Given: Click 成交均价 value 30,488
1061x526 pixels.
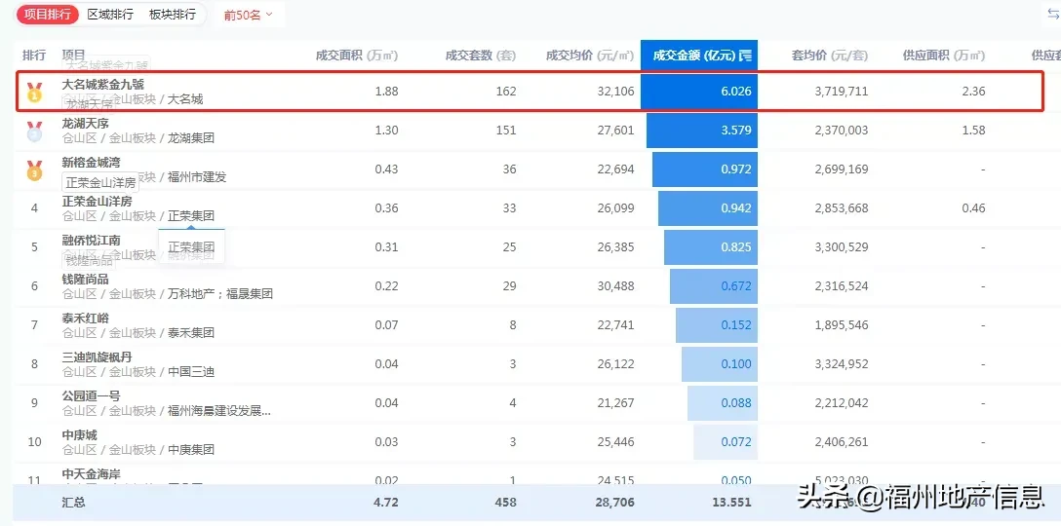Looking at the screenshot, I should tap(615, 286).
